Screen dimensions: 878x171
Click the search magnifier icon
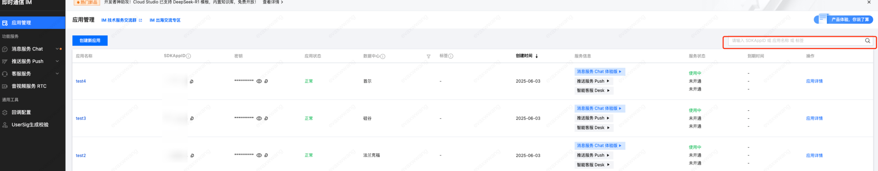click(867, 41)
